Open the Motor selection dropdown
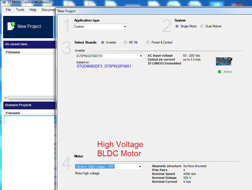 tap(108, 167)
